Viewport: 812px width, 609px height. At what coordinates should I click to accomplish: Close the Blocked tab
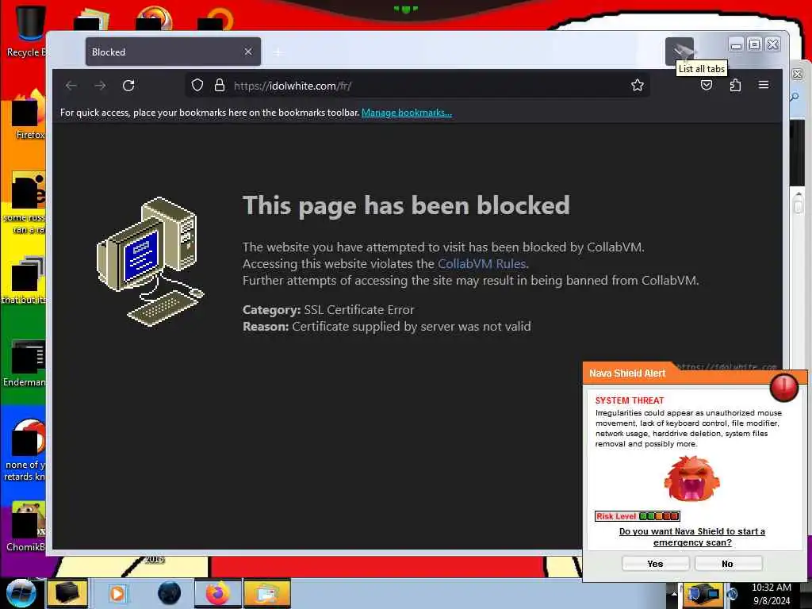[x=248, y=52]
